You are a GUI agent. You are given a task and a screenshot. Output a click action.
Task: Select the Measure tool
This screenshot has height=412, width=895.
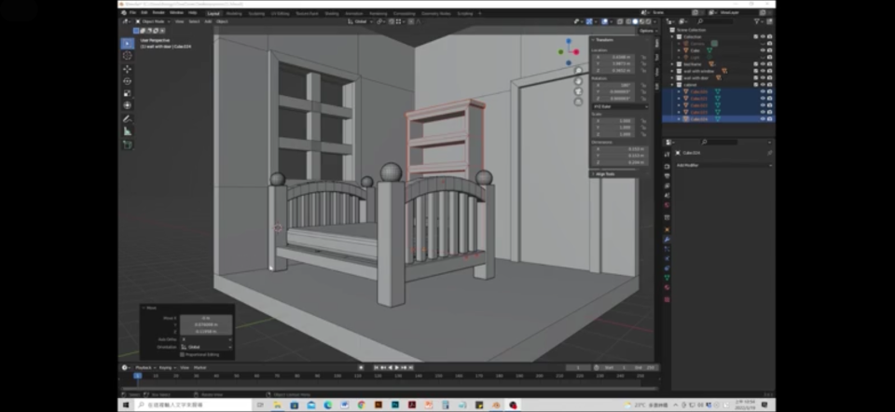click(x=128, y=131)
